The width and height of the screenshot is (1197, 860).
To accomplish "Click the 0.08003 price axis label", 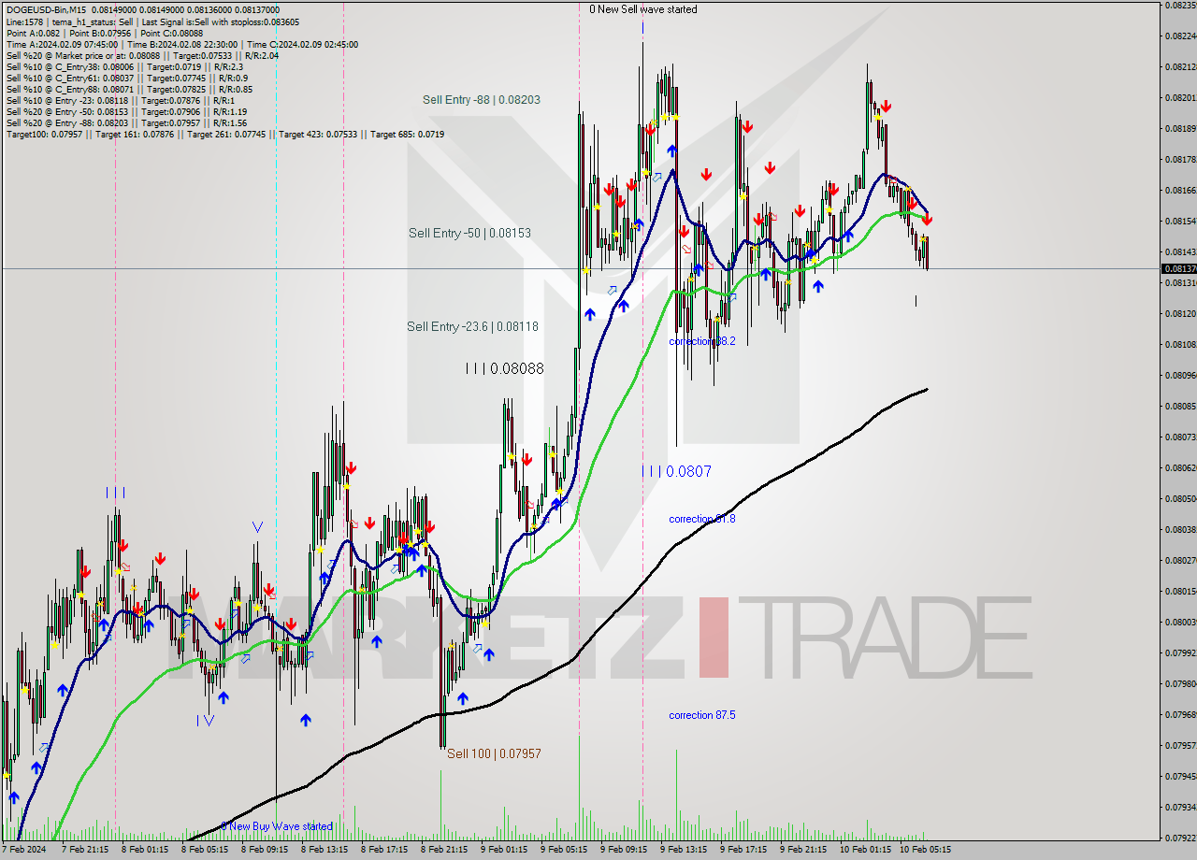I will [x=1179, y=622].
